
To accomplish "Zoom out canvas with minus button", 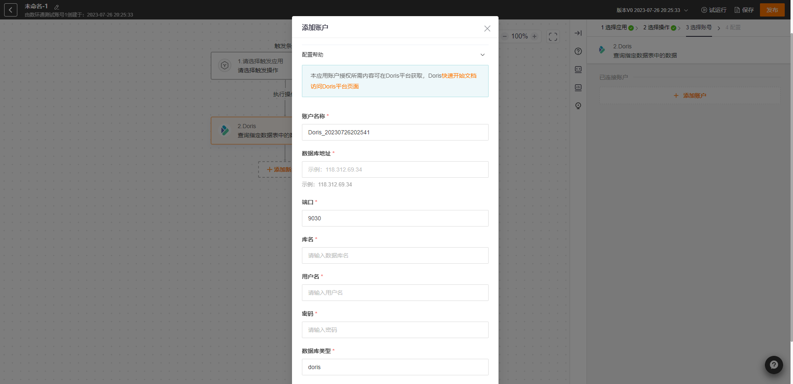I will pos(504,36).
